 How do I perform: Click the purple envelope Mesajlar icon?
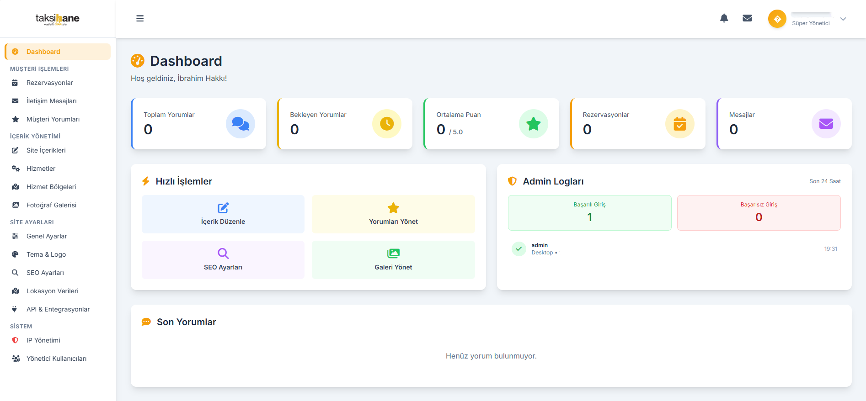point(826,124)
